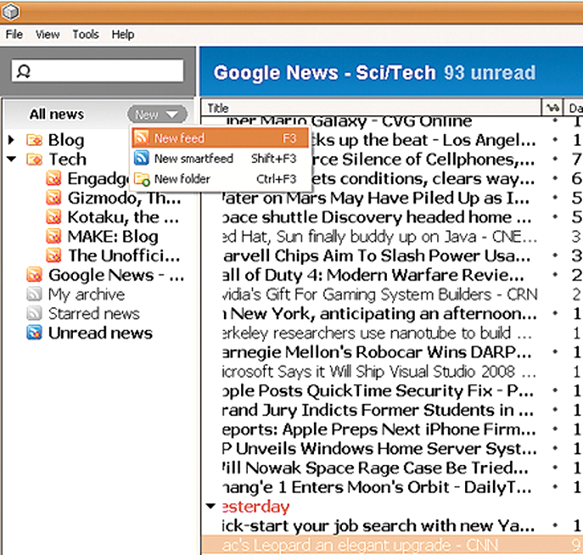Click the New folder icon in menu
The image size is (583, 555).
click(x=141, y=179)
